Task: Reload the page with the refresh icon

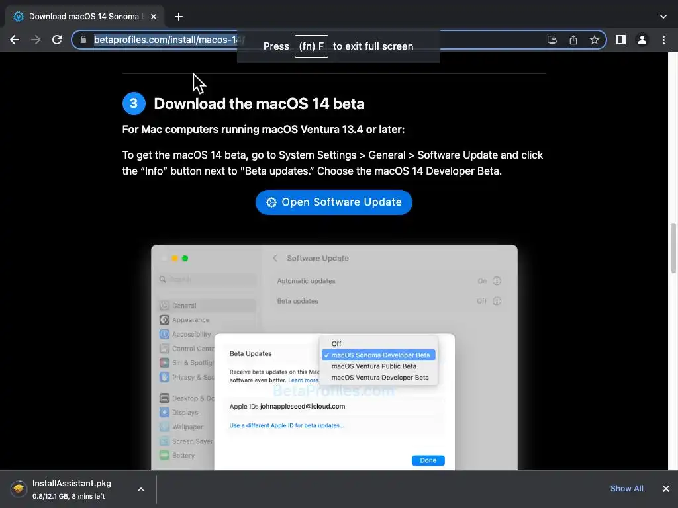Action: [57, 40]
